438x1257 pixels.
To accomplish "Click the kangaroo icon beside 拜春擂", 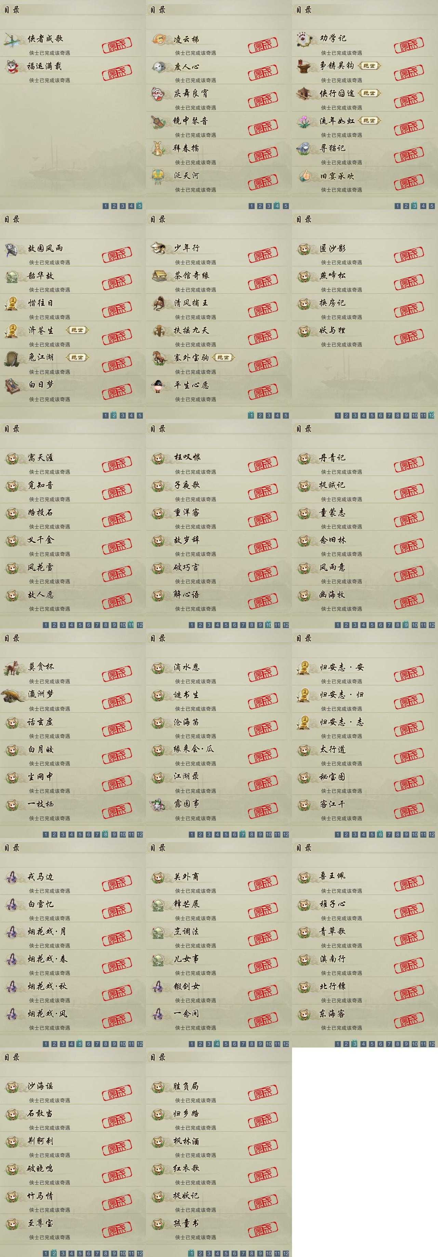I will [x=158, y=148].
